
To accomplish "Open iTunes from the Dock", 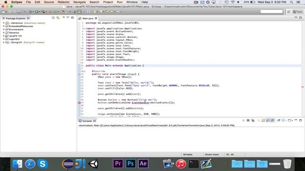I will click(x=181, y=164).
